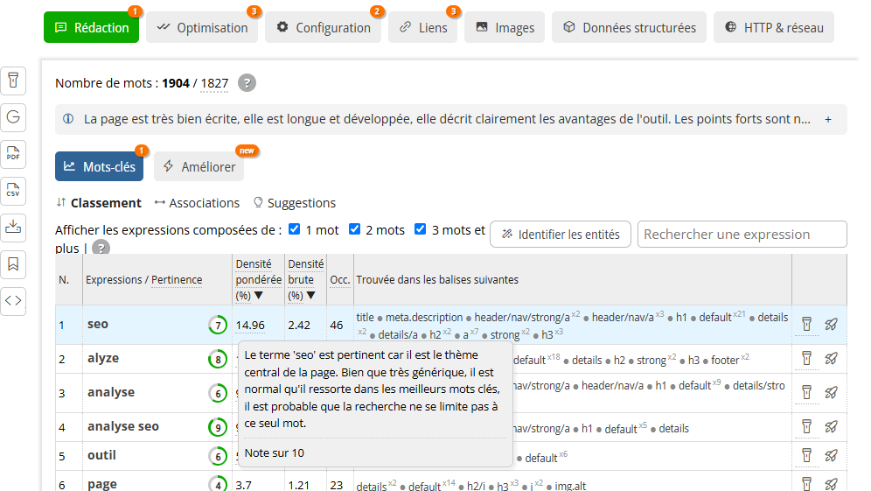Click the trash icon in left sidebar
Image resolution: width=871 pixels, height=491 pixels.
[x=13, y=81]
